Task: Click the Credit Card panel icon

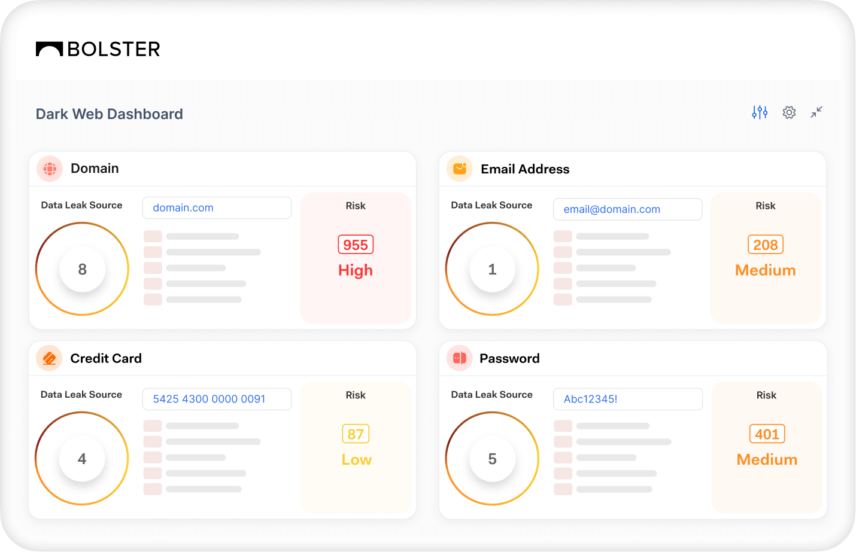Action: [x=50, y=358]
